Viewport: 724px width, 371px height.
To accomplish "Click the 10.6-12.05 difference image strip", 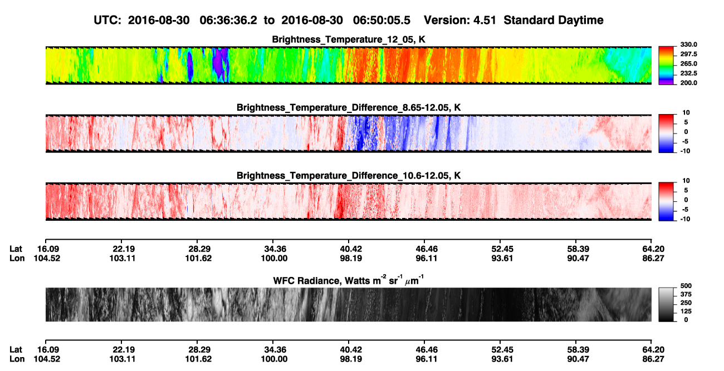I will click(x=349, y=201).
